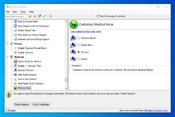The height and width of the screenshot is (117, 175).
Task: Select the Edge Download Folder tree item
Action: coord(28,21)
